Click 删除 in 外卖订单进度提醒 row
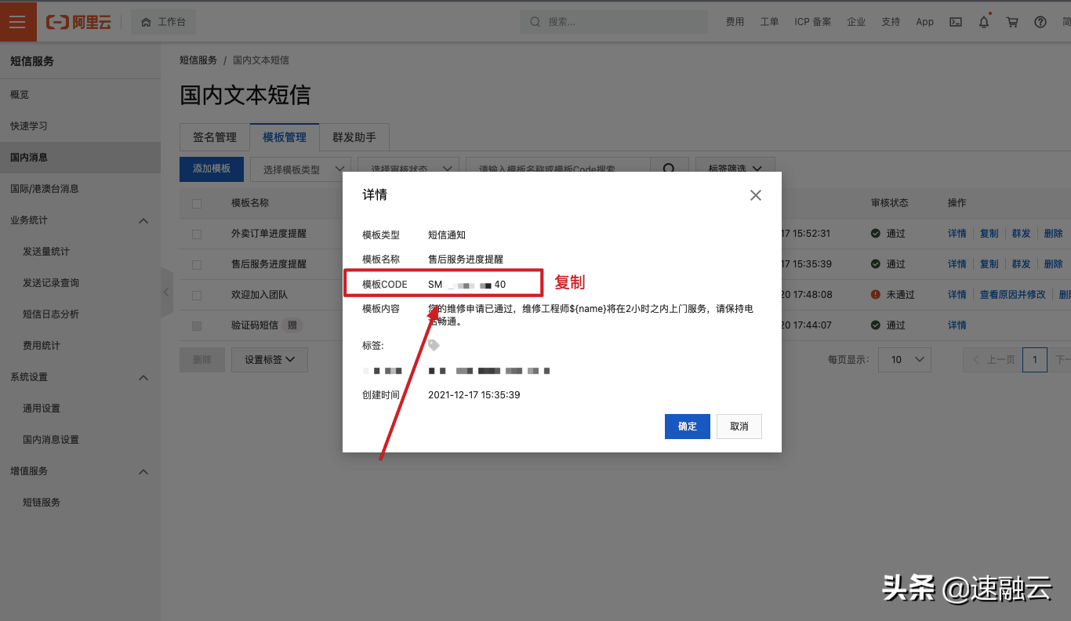Screen dimensions: 1071x621 click(x=1054, y=234)
